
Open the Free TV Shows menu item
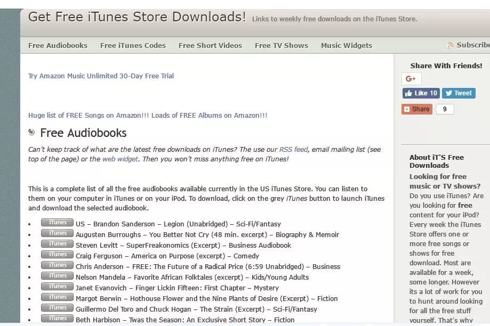tap(282, 46)
